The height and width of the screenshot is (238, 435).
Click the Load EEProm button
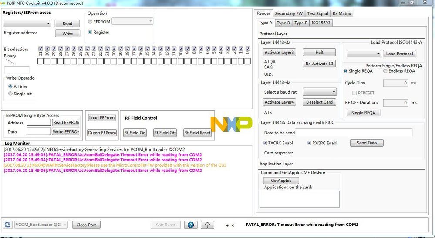[x=102, y=118]
